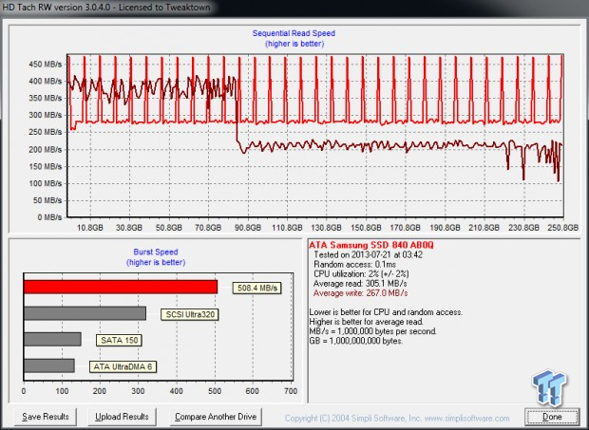Select 'Tested on 2013-07-21 at 03:42' text
This screenshot has width=589, height=430.
click(369, 254)
